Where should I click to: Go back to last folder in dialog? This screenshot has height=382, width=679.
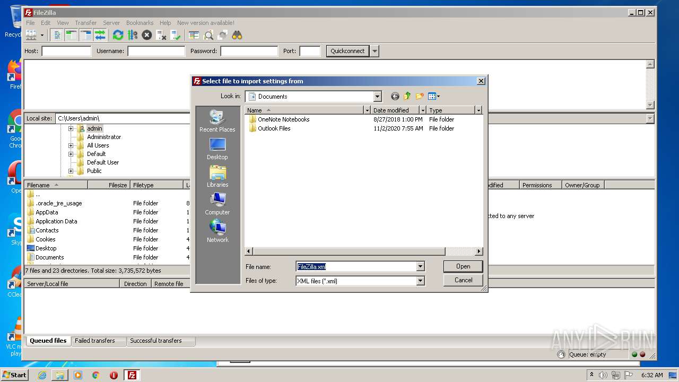click(395, 96)
